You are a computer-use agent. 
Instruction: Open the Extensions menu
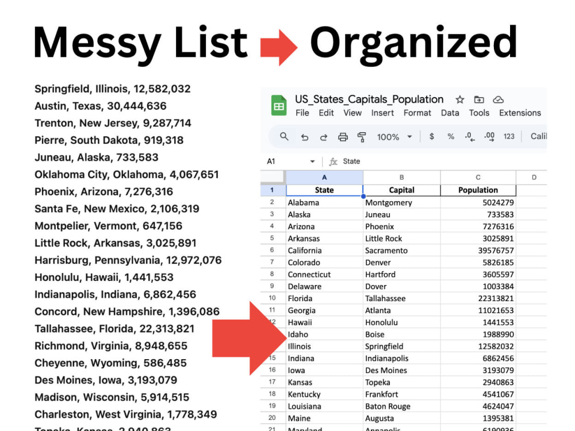pyautogui.click(x=520, y=113)
